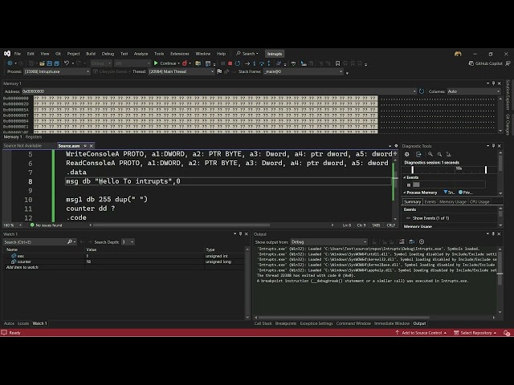Click the Watch 1 search magnifier icon
This screenshot has width=514, height=385.
point(70,242)
